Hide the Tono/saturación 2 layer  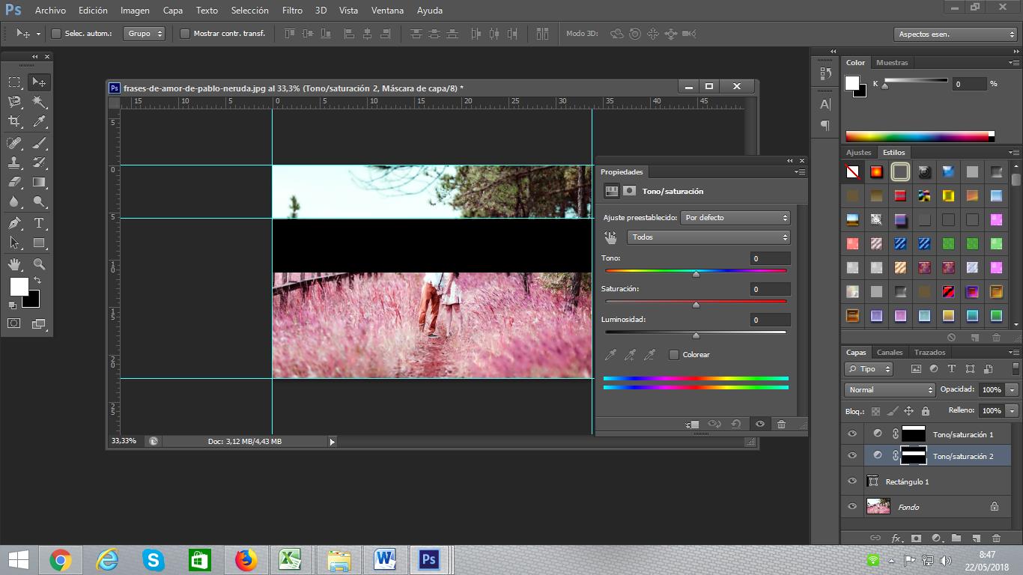(x=852, y=455)
